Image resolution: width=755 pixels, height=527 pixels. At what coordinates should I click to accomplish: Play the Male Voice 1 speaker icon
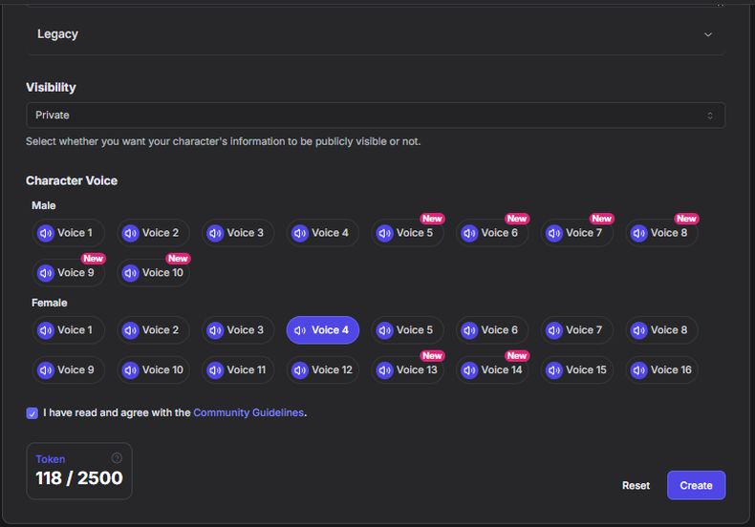click(45, 233)
